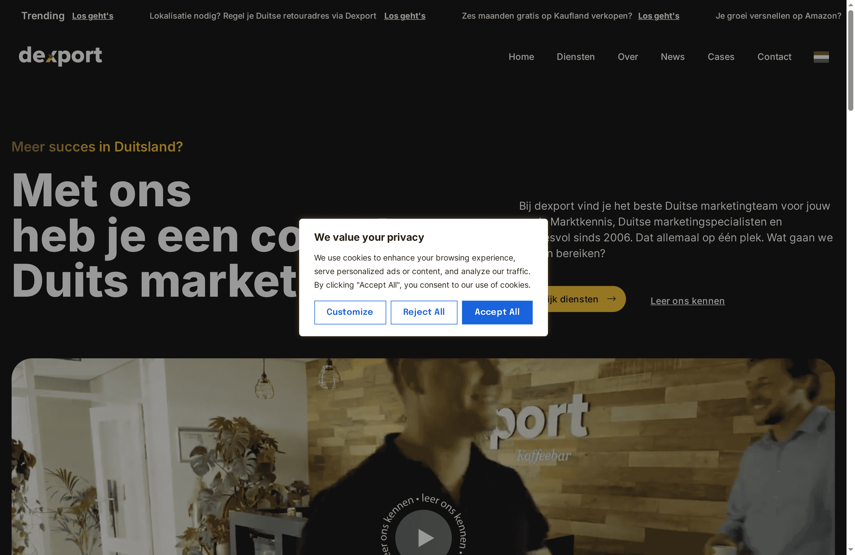
Task: Click the arrow on Bekijk diensten button
Action: (611, 299)
